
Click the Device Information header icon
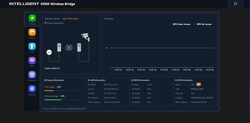click(45, 80)
